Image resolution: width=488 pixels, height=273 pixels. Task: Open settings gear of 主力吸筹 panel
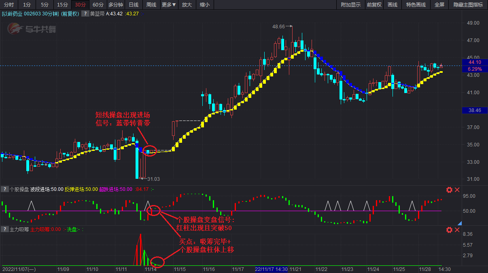pos(449,230)
